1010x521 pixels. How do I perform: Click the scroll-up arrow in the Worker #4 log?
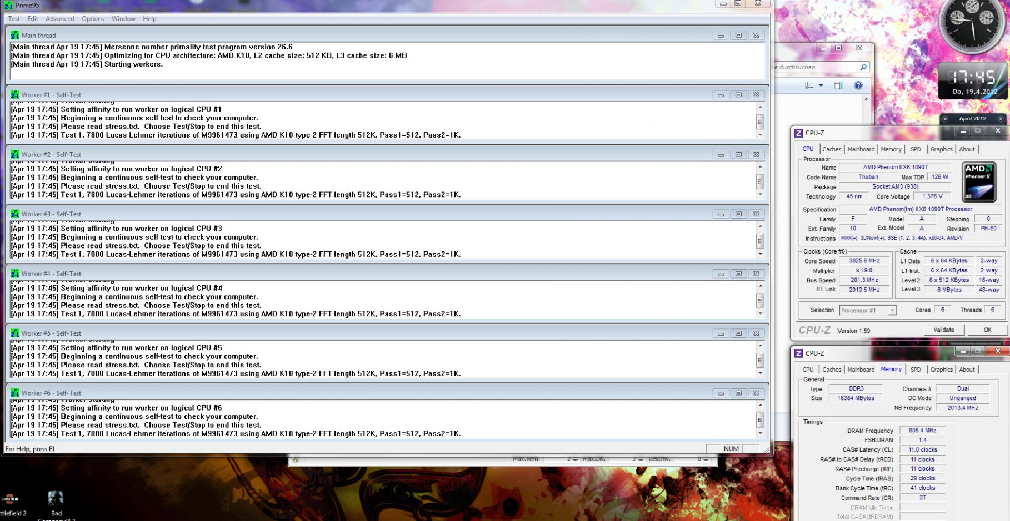760,286
